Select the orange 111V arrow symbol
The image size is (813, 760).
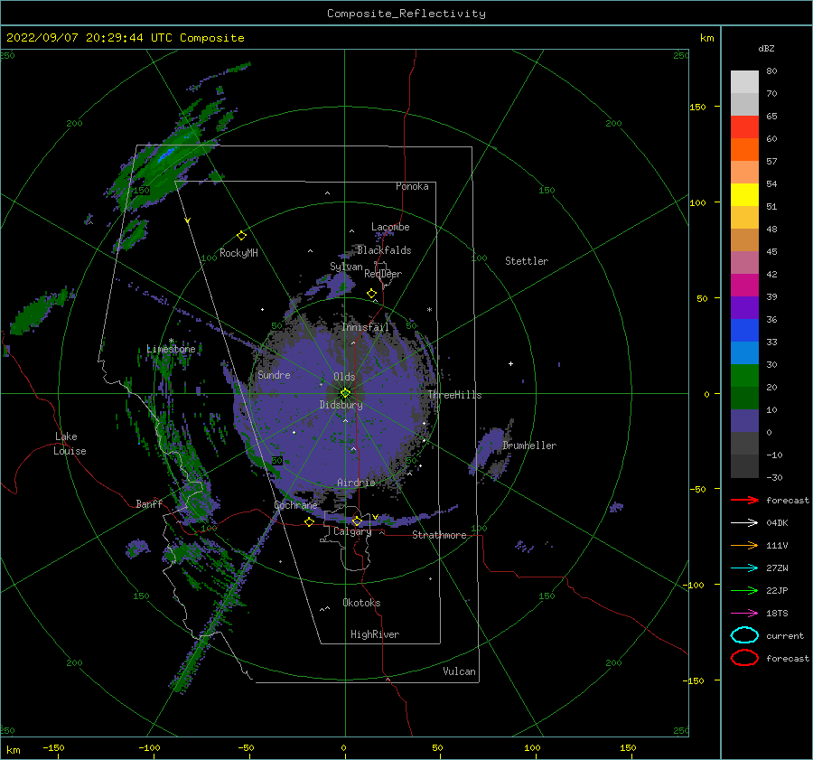point(744,545)
